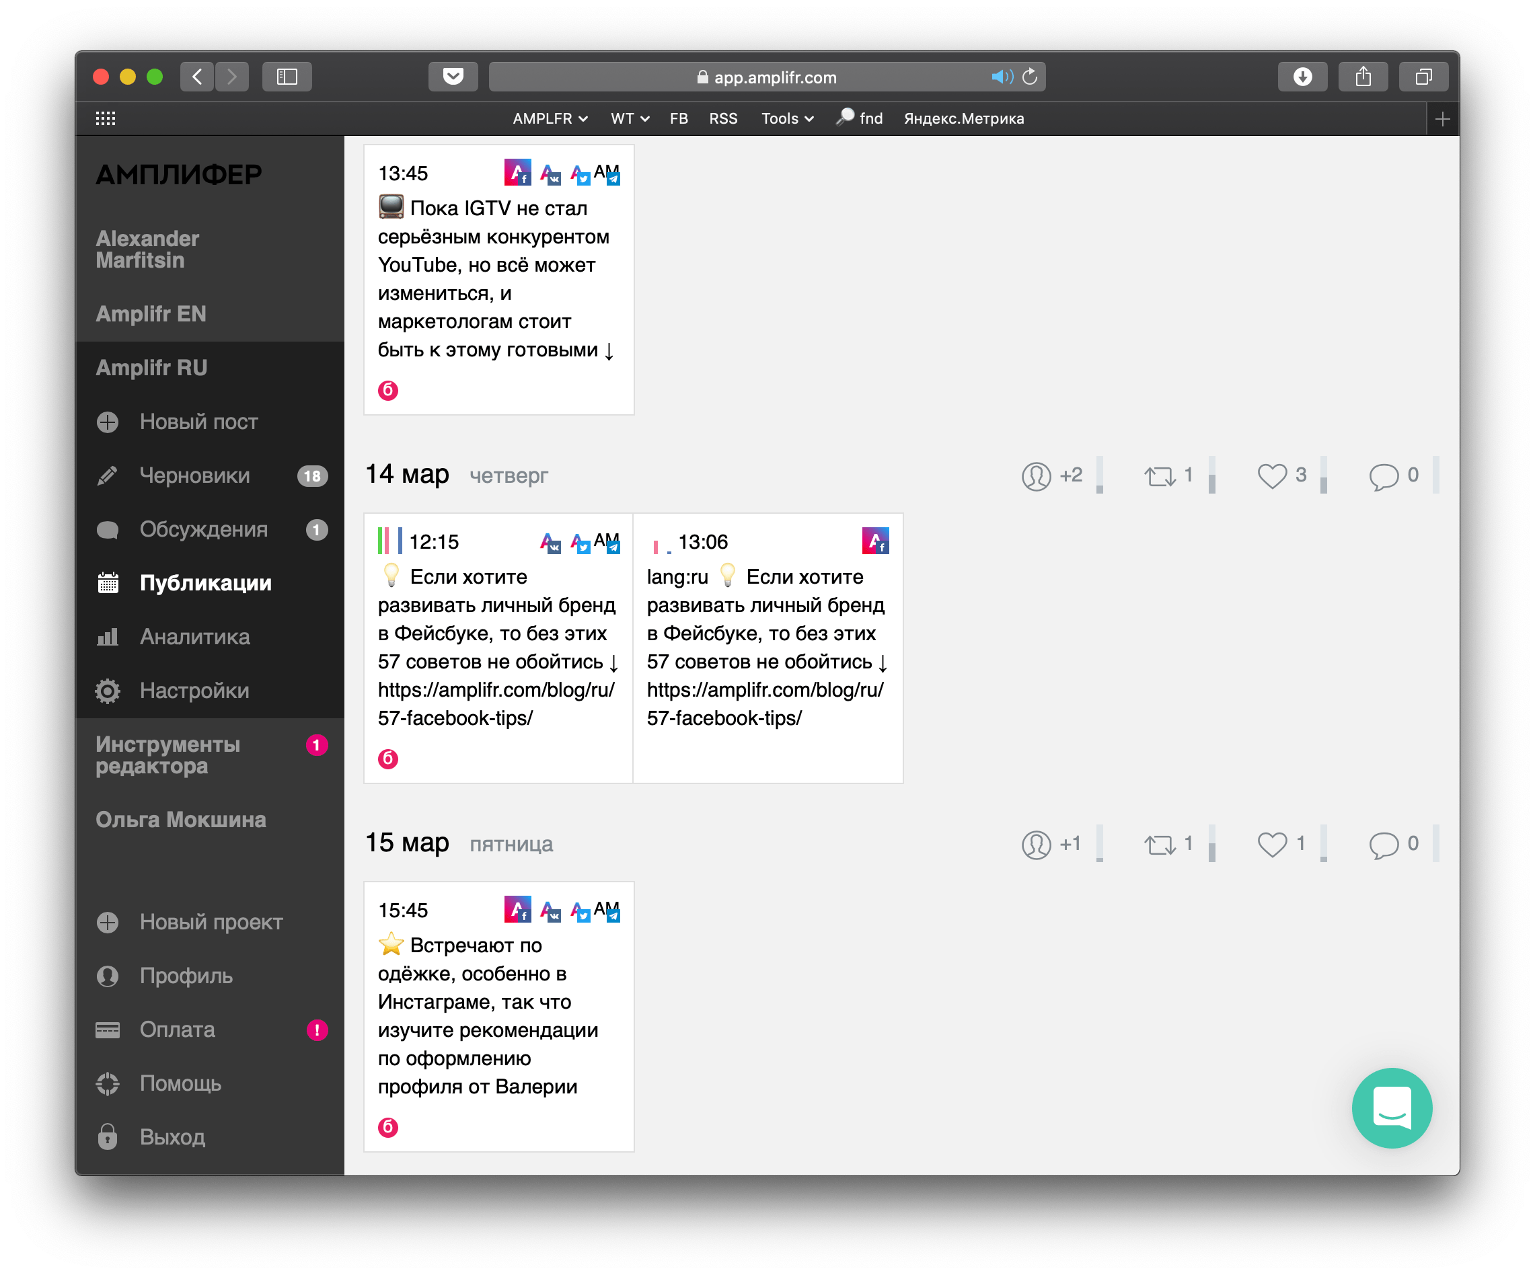Click the Новый проект plus icon
Image resolution: width=1535 pixels, height=1275 pixels.
click(108, 923)
